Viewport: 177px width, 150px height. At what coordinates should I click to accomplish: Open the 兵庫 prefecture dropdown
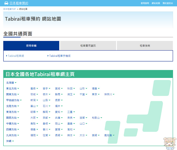[59, 118]
